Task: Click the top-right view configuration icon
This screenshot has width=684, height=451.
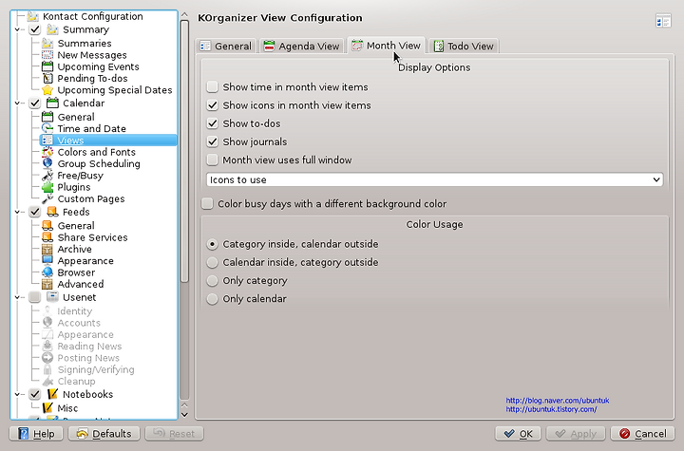Action: tap(663, 21)
